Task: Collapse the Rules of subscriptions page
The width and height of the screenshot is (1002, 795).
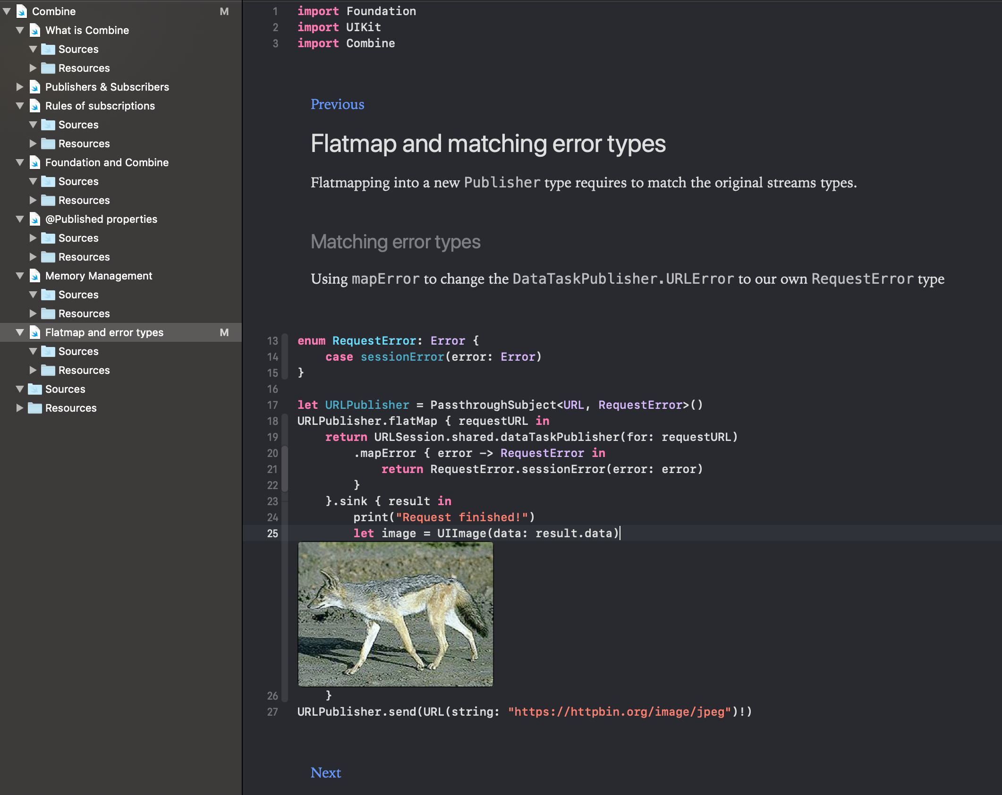Action: coord(19,106)
